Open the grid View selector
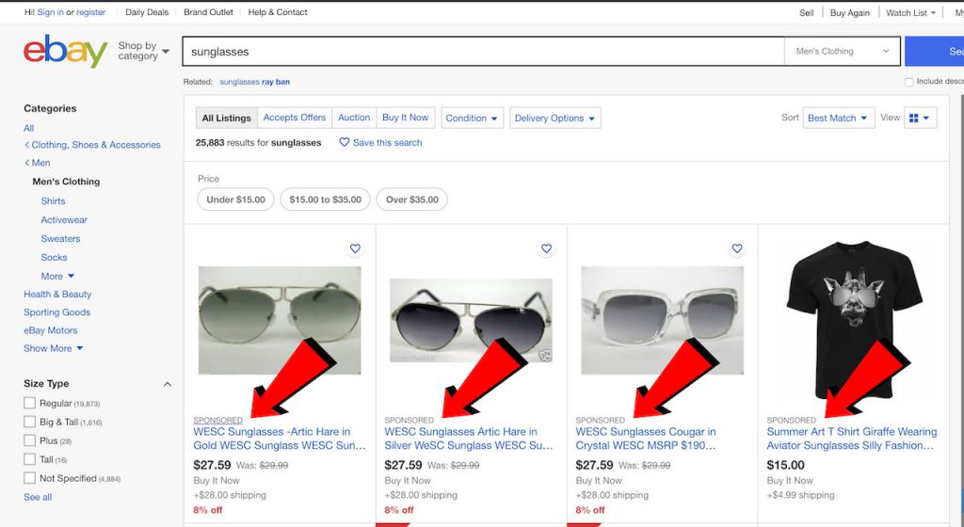 921,118
